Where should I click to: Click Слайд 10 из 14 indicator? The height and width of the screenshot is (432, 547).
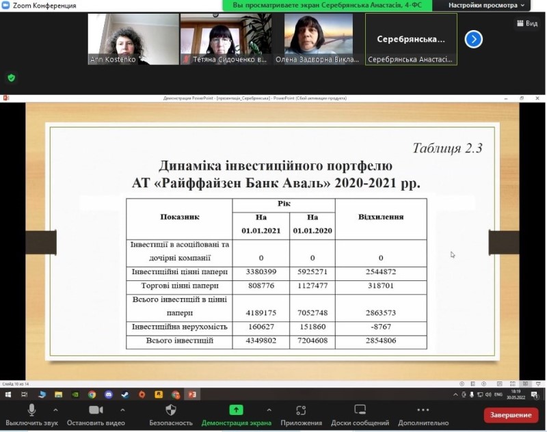15,384
